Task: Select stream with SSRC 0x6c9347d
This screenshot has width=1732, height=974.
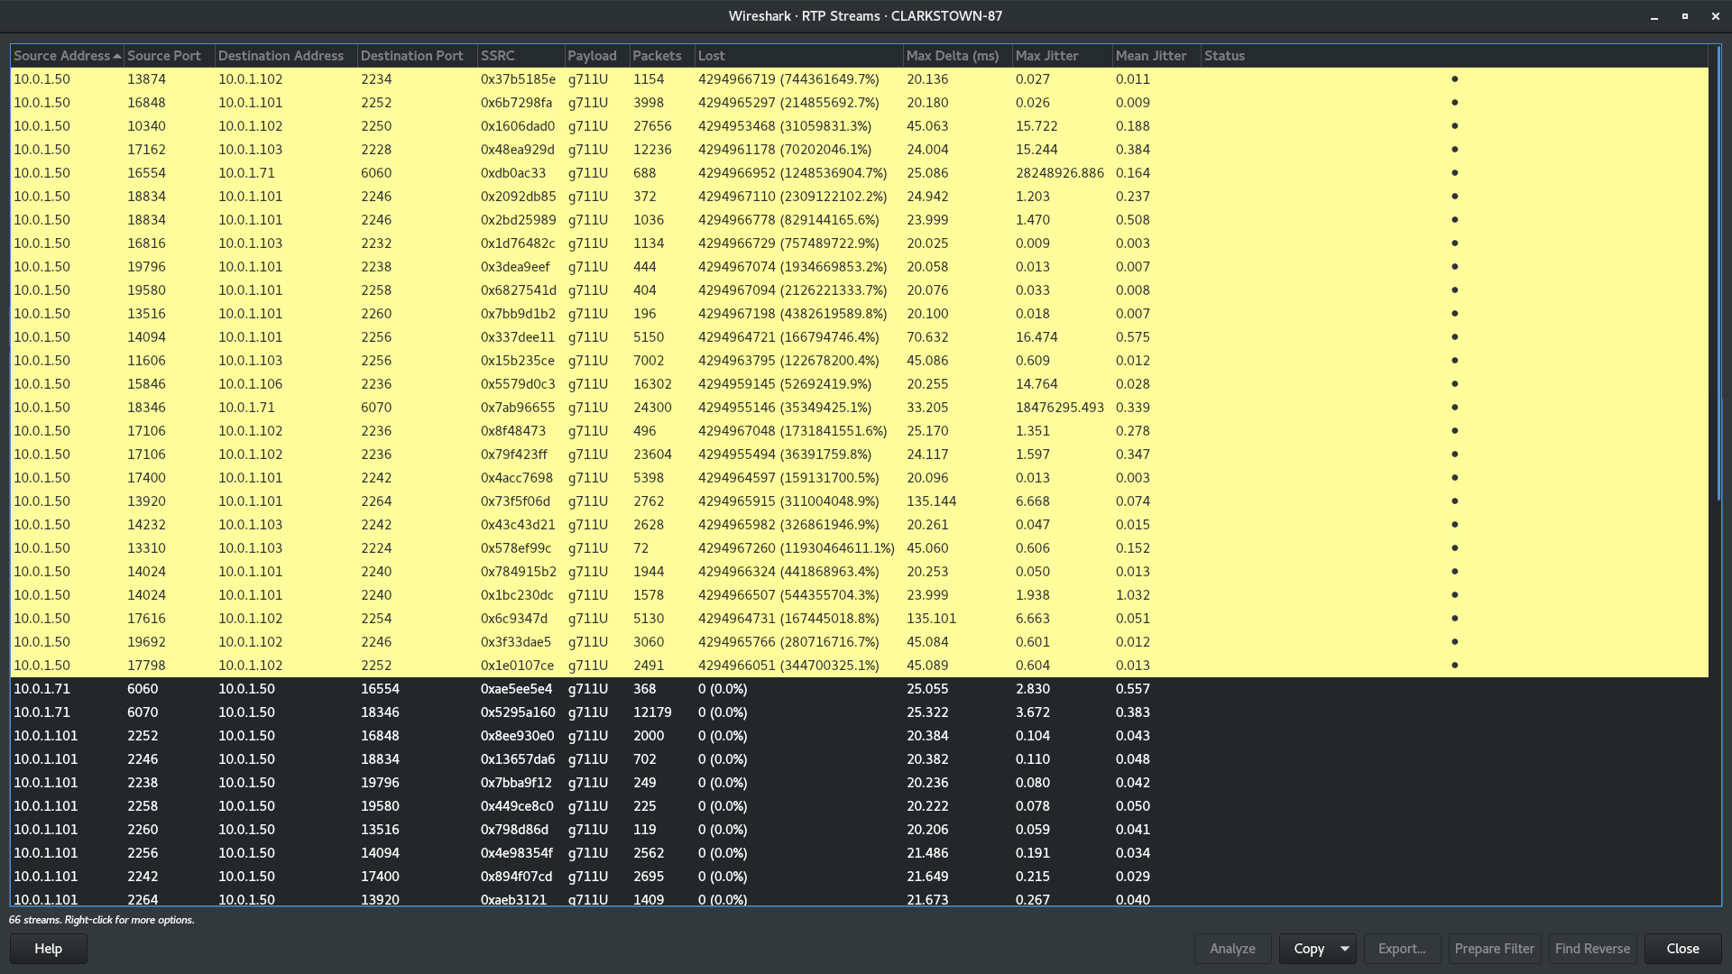Action: click(859, 619)
